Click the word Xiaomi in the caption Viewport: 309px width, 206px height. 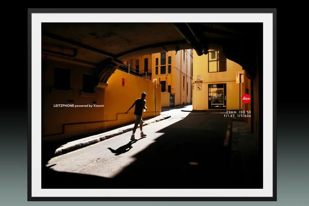(98, 106)
